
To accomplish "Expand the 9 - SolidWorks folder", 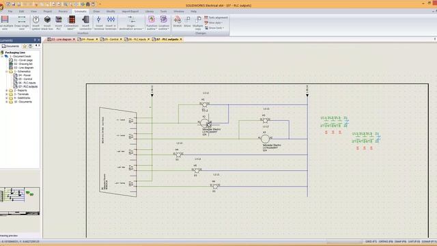I will pos(7,98).
